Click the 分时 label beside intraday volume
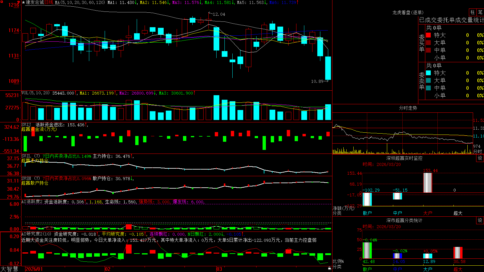484x272 pixels. (478, 151)
